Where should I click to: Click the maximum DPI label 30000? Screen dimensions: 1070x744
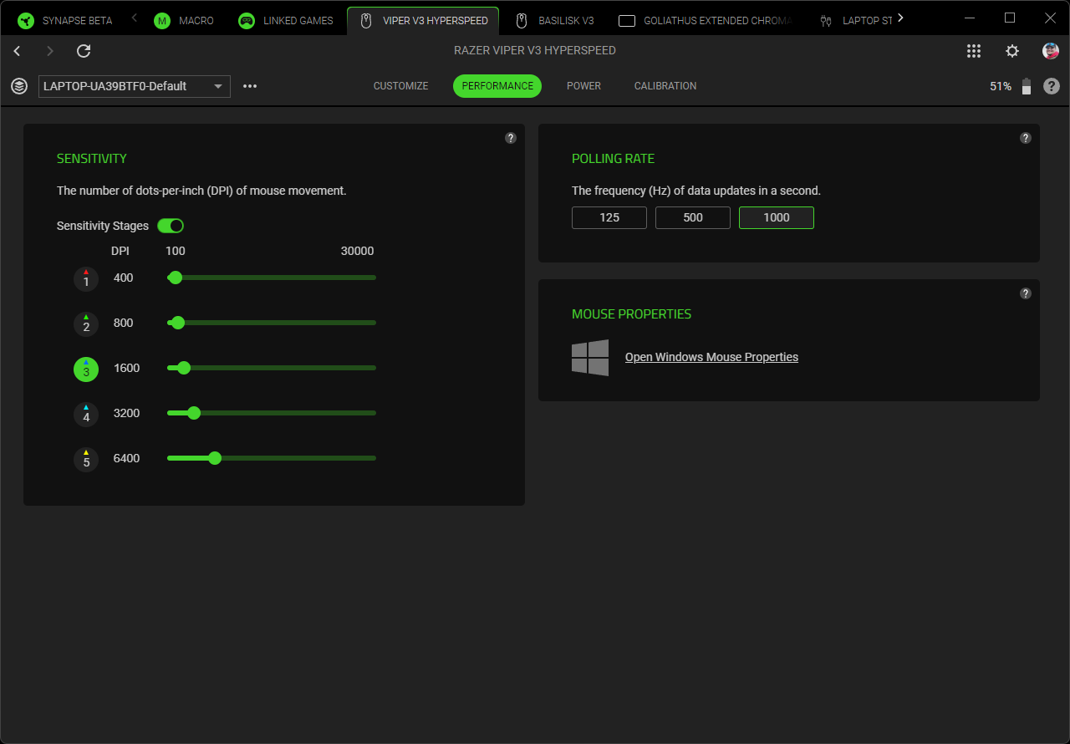tap(357, 251)
